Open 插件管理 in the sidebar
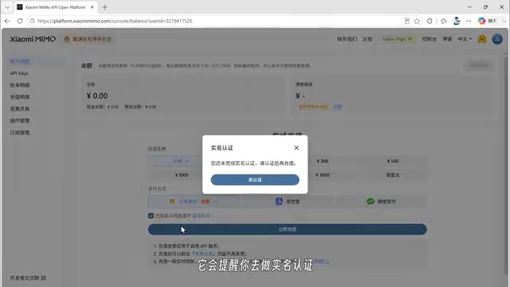 pyautogui.click(x=20, y=120)
